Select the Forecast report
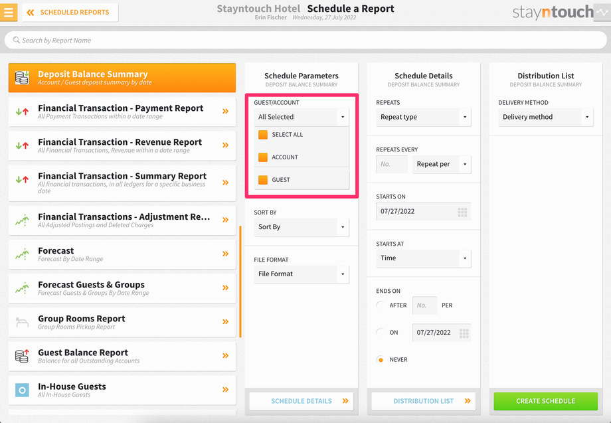The width and height of the screenshot is (611, 423). (122, 254)
